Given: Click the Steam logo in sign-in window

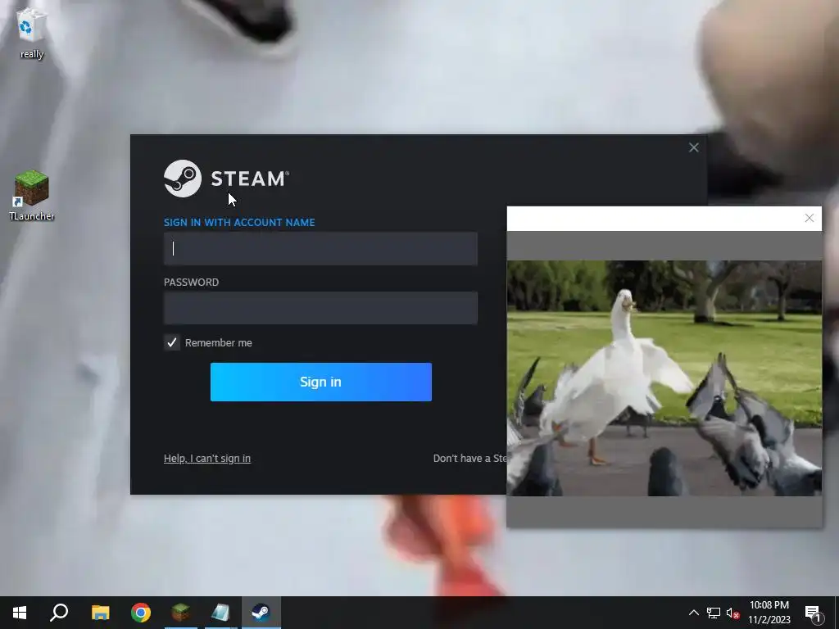Looking at the screenshot, I should [x=226, y=179].
